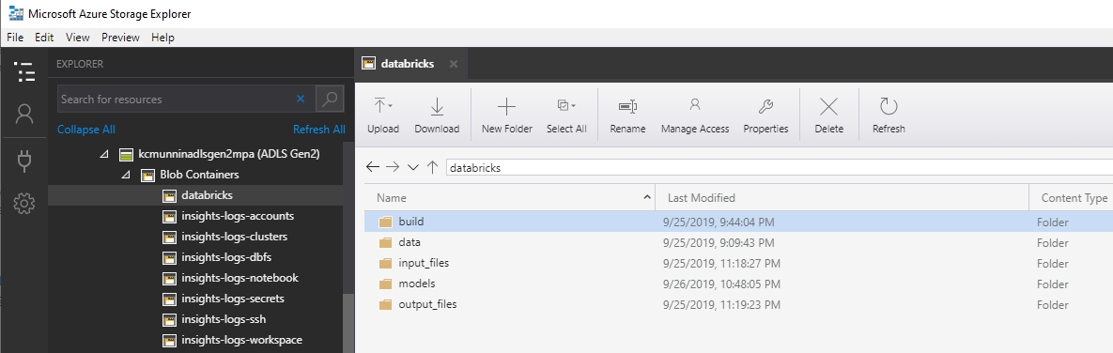Screen dimensions: 1113x353
Task: Select insights-logs-secrets container
Action: pyautogui.click(x=233, y=299)
